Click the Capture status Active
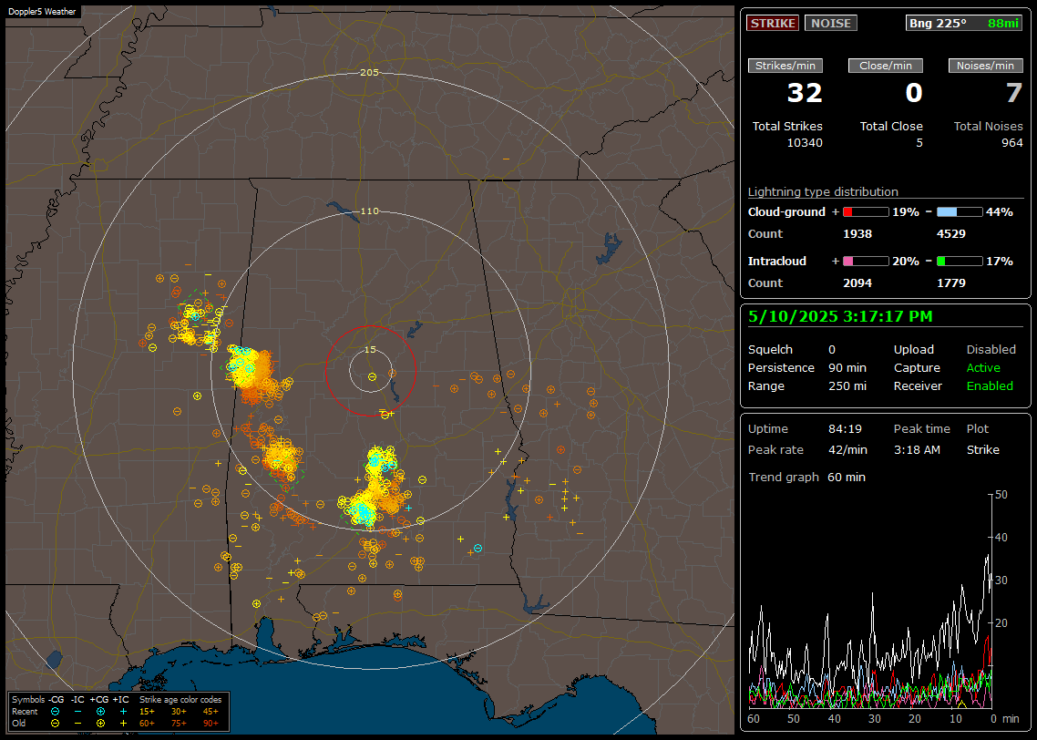 (982, 367)
